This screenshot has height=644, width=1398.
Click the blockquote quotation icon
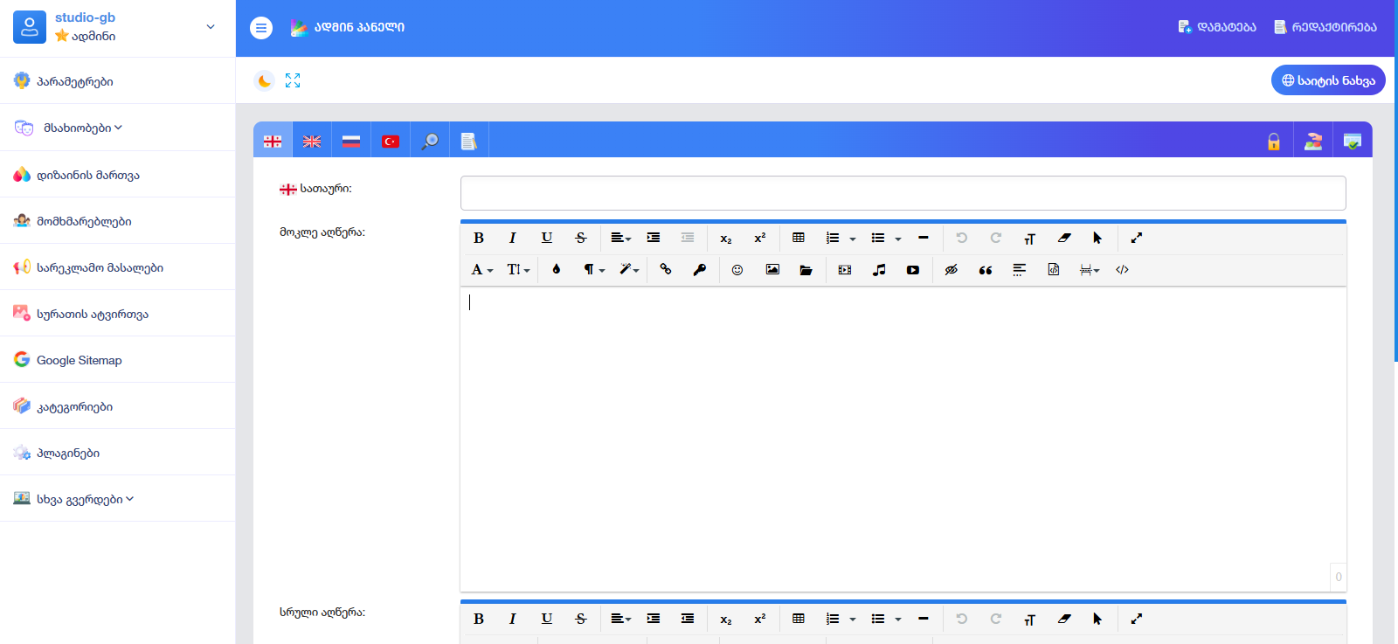(986, 270)
